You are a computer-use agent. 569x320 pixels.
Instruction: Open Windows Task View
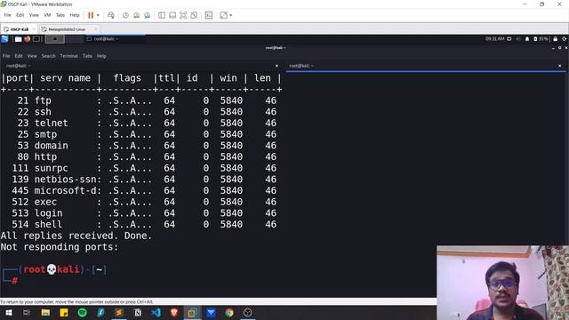[x=27, y=312]
